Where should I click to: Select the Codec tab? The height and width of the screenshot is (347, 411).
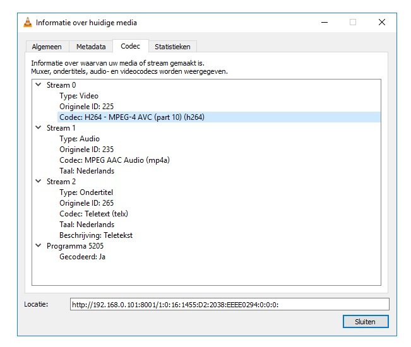pyautogui.click(x=130, y=46)
